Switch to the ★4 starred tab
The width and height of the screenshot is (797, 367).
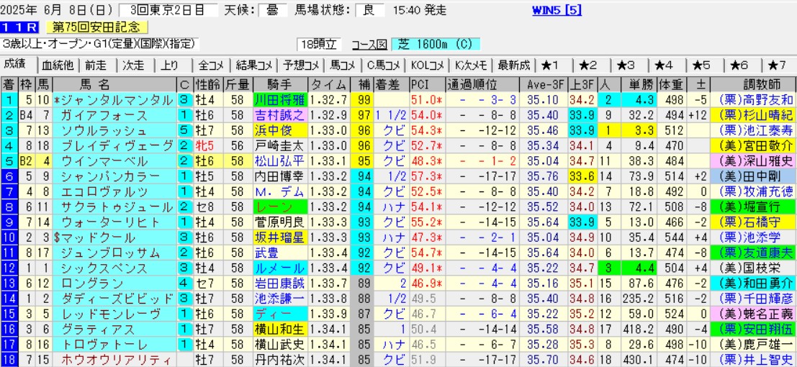(x=662, y=65)
